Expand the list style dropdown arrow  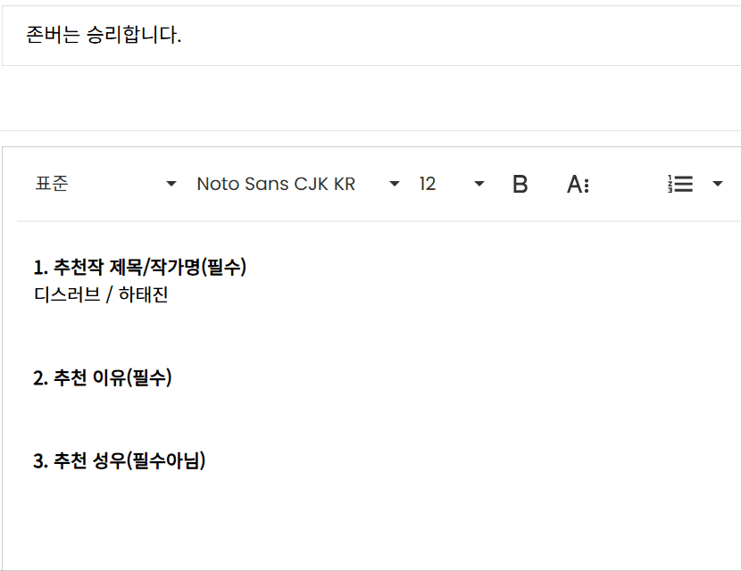click(718, 185)
